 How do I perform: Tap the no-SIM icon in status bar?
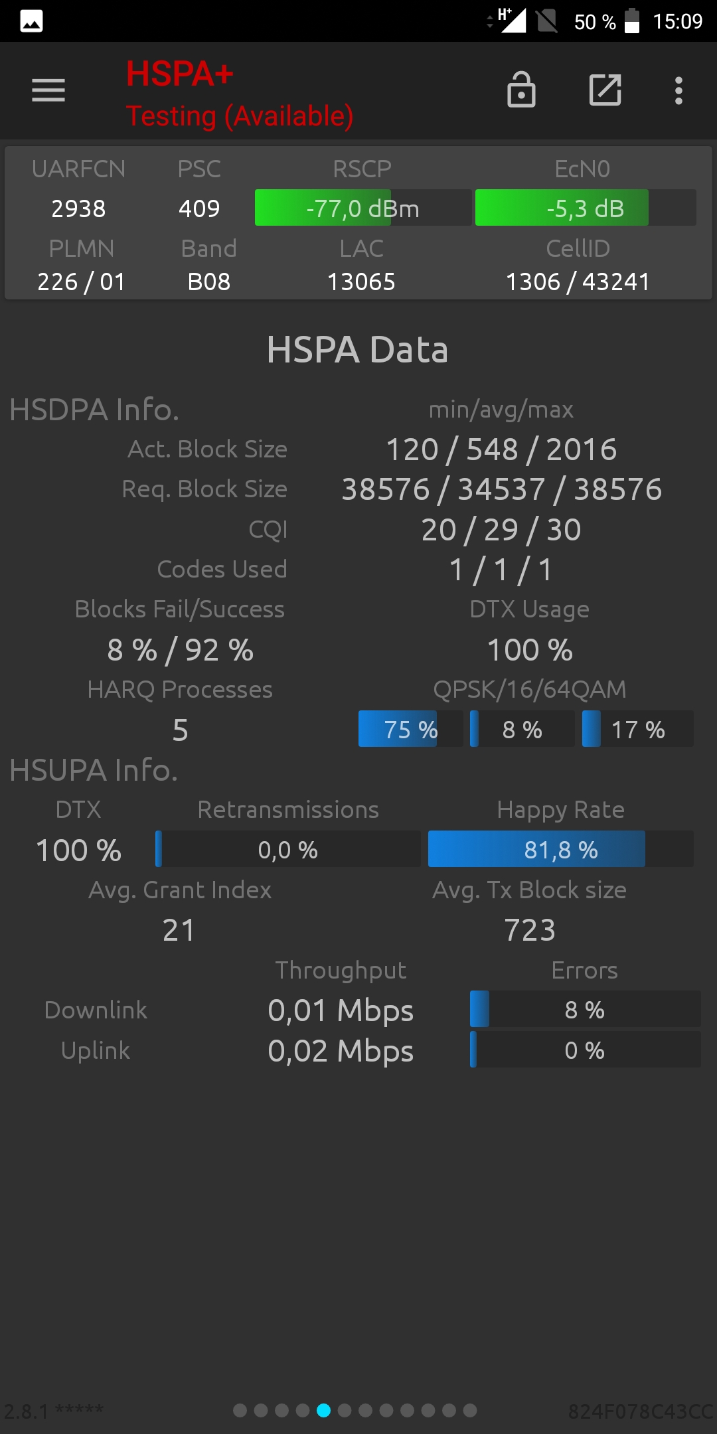547,21
